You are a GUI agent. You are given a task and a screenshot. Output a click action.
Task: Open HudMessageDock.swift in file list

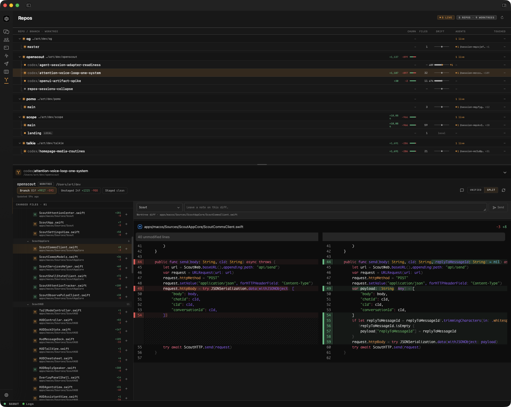point(72,341)
